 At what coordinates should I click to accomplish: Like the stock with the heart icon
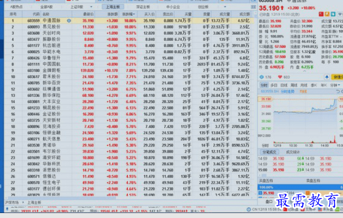click(x=280, y=77)
